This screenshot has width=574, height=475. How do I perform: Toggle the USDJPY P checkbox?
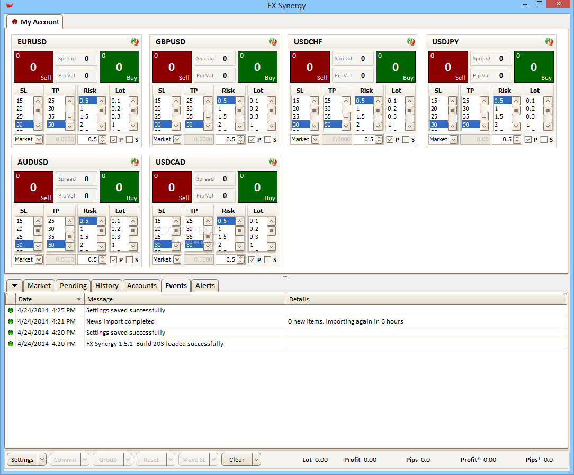(528, 139)
